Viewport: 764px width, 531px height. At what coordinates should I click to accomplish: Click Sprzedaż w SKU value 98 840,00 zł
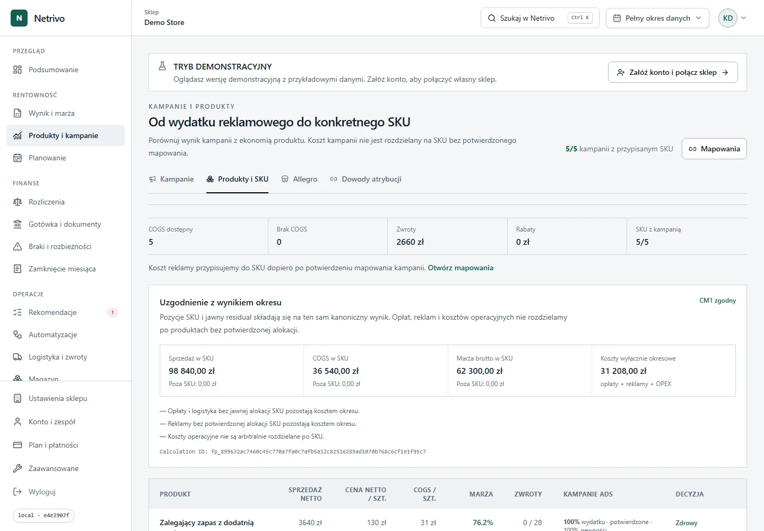[x=192, y=371]
